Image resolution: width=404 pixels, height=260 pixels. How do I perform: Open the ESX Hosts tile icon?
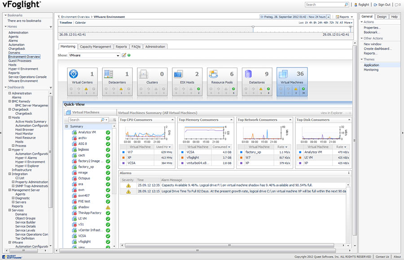point(179,74)
